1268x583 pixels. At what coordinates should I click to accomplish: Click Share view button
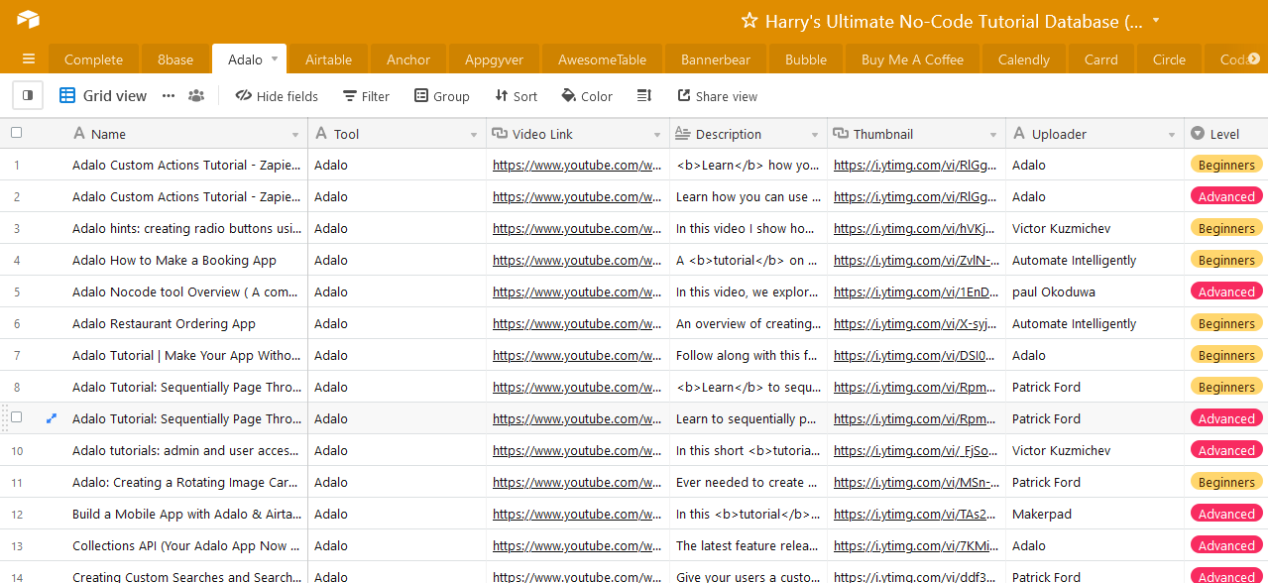[717, 96]
